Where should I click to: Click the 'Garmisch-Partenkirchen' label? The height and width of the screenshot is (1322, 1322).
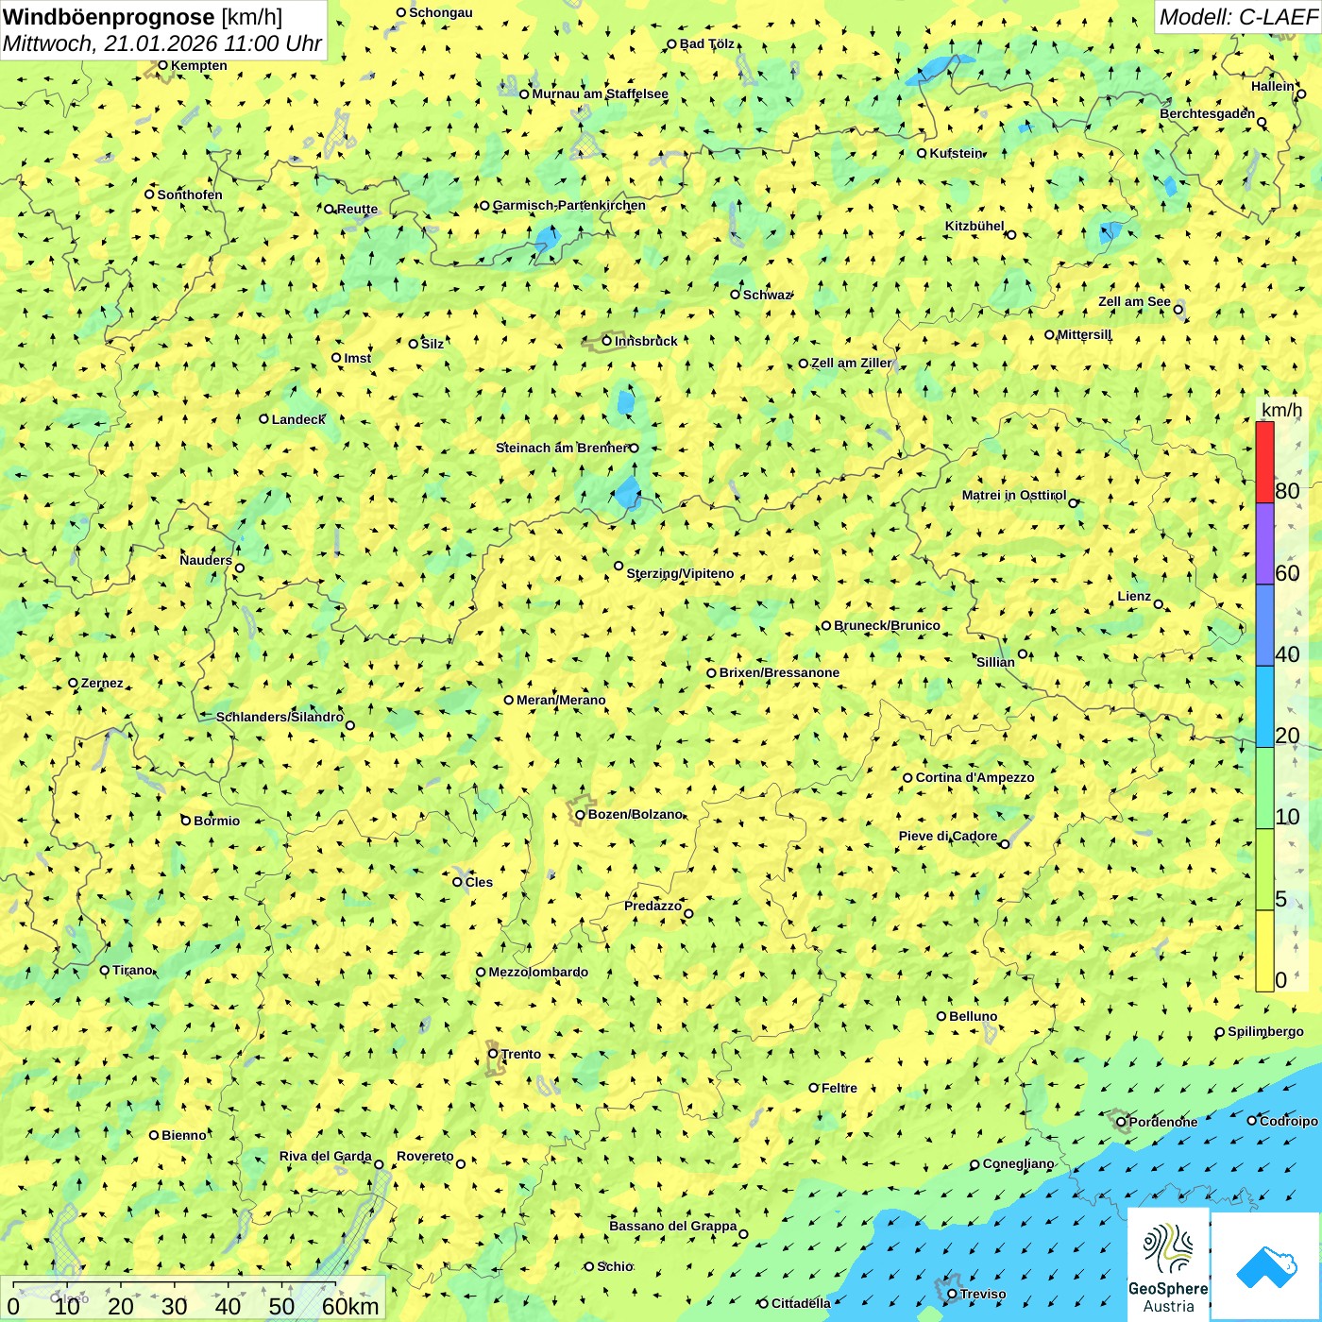pyautogui.click(x=569, y=205)
